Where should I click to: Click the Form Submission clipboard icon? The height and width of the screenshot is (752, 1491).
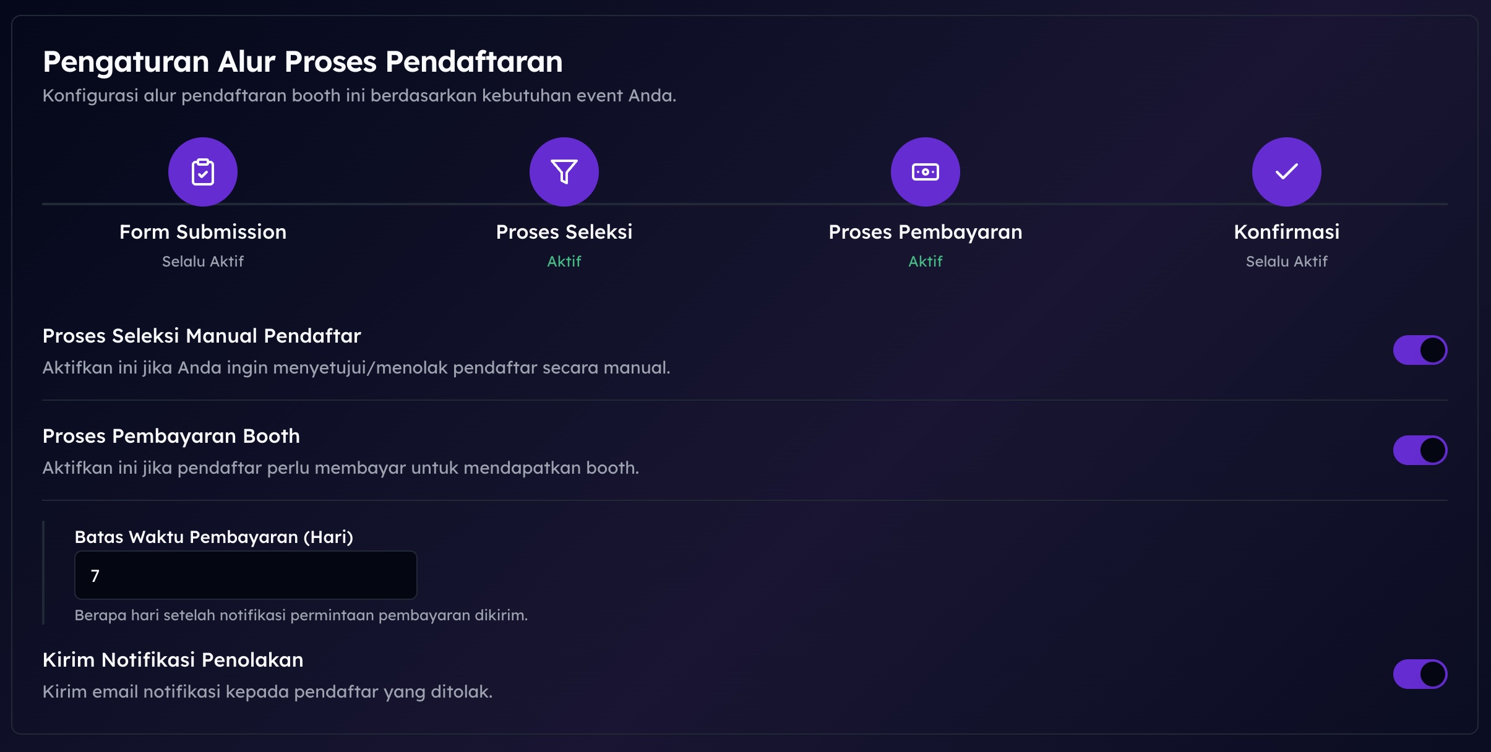point(203,172)
